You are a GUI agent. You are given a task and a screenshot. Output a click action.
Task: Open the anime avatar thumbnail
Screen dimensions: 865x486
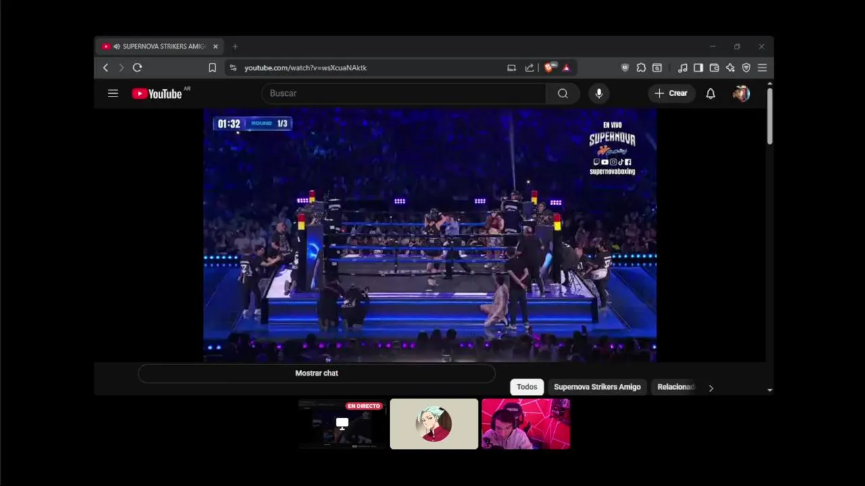434,424
